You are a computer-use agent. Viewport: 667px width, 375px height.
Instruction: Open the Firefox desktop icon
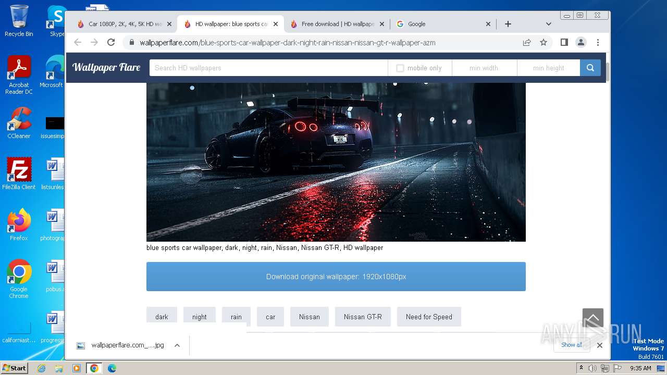click(19, 225)
